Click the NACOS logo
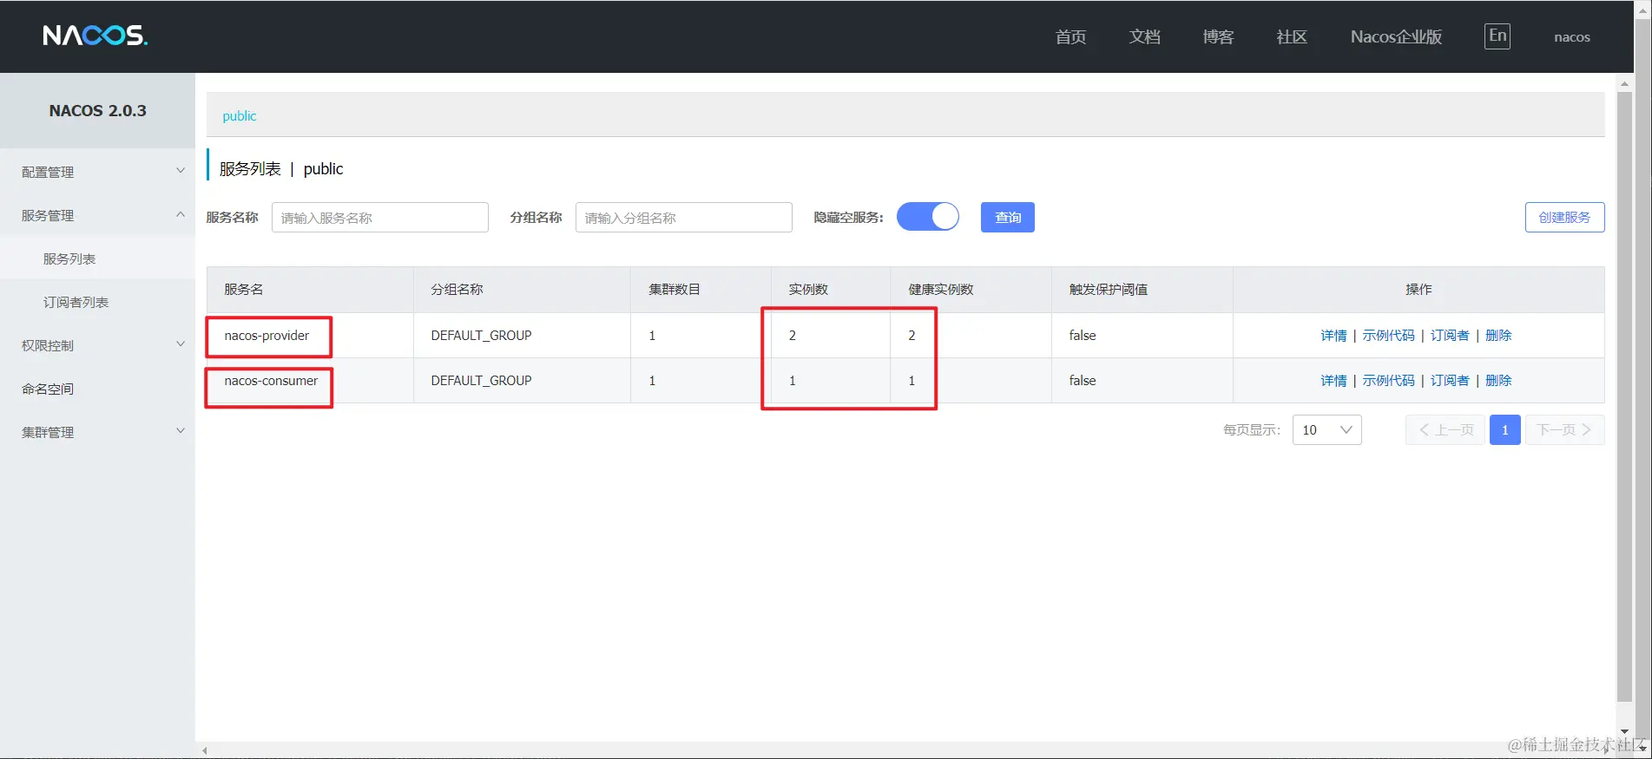This screenshot has width=1652, height=759. [x=95, y=36]
